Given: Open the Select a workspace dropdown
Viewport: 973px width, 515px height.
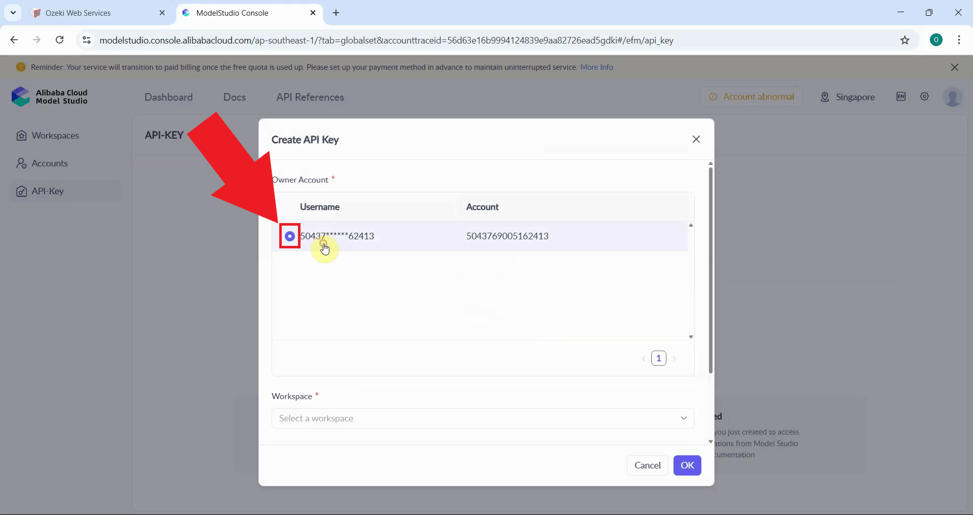Looking at the screenshot, I should click(x=482, y=418).
